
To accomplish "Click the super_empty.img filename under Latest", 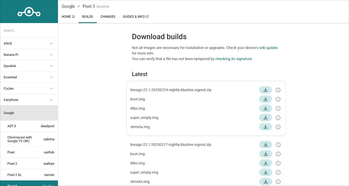I will [145, 118].
